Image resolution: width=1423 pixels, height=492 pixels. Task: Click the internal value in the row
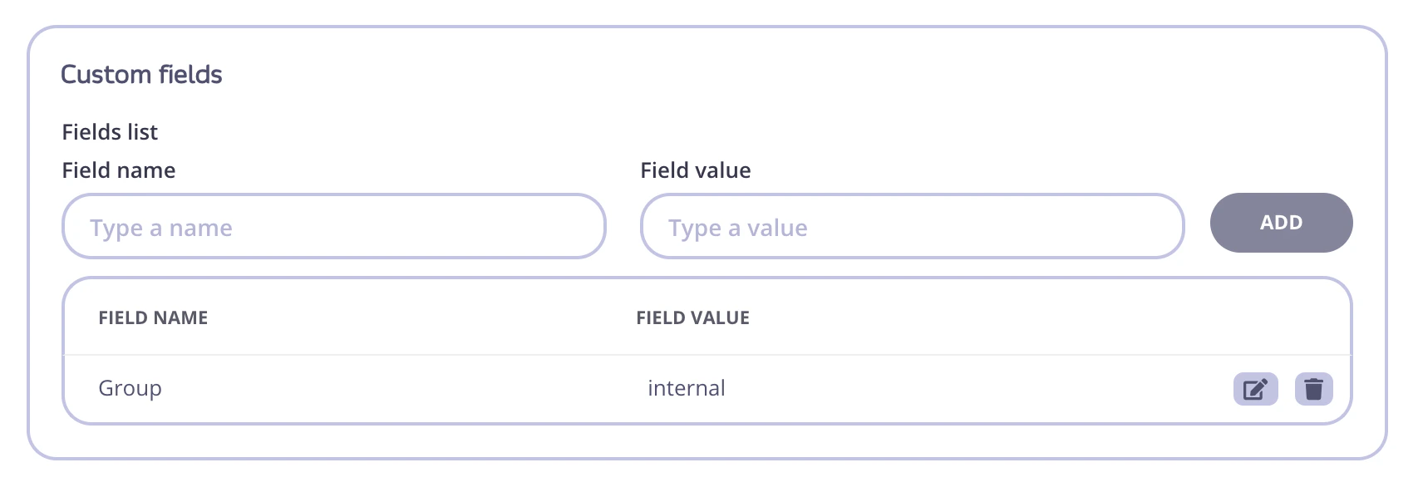pos(687,388)
